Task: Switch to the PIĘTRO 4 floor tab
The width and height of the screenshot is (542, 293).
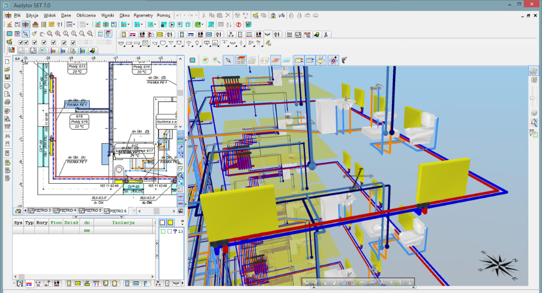Action: point(65,210)
